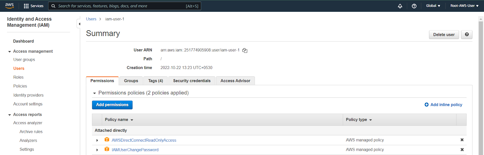The height and width of the screenshot is (155, 484).
Task: Sort by Policy name column
Action: (x=119, y=120)
